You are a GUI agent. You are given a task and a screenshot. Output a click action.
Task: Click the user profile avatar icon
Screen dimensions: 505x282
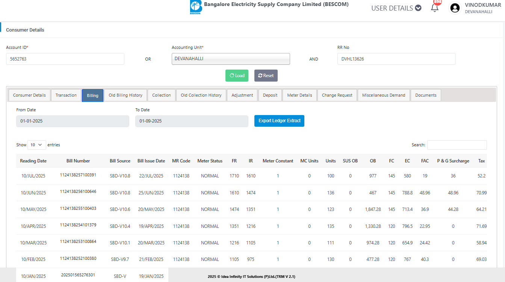(x=455, y=8)
